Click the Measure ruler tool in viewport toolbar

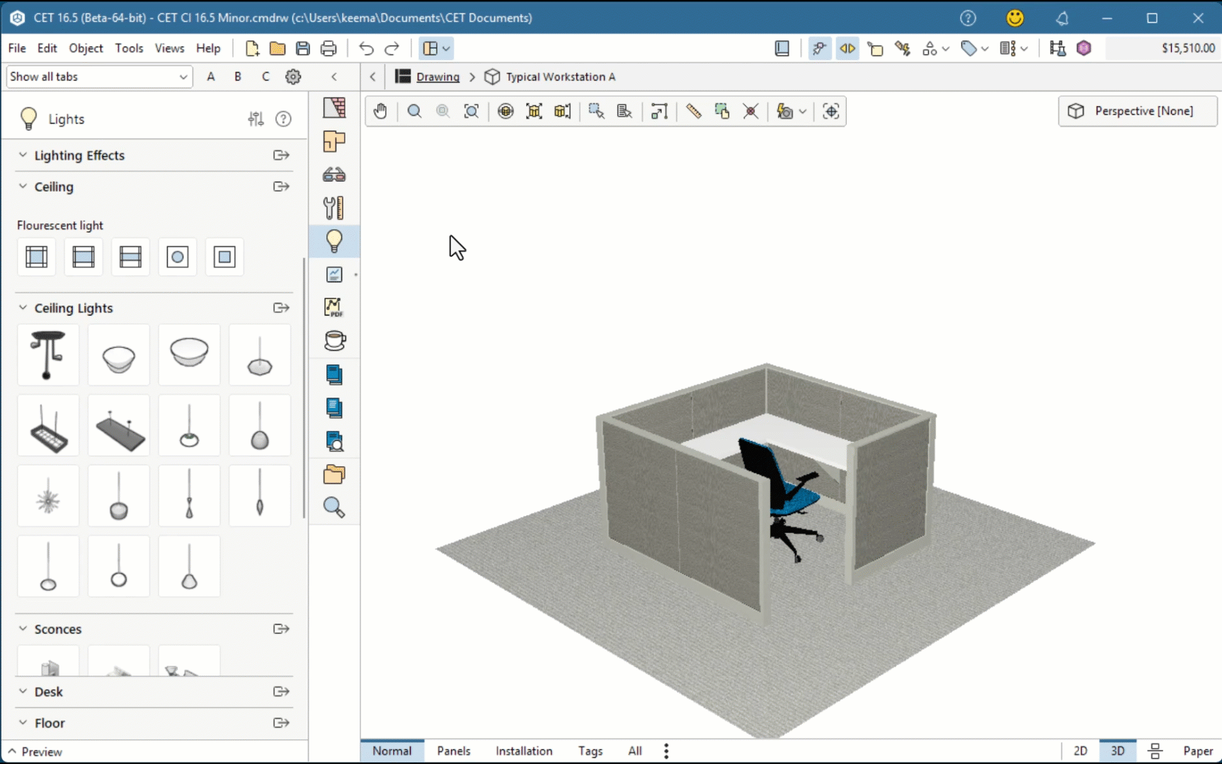coord(693,111)
